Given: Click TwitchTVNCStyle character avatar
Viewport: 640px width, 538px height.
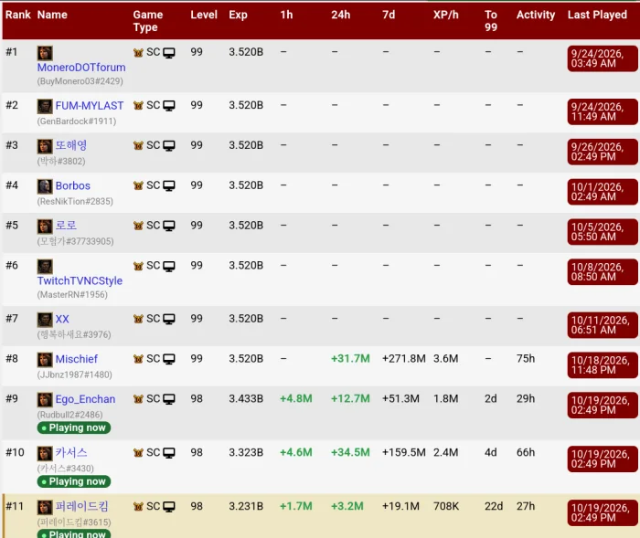Looking at the screenshot, I should [45, 267].
